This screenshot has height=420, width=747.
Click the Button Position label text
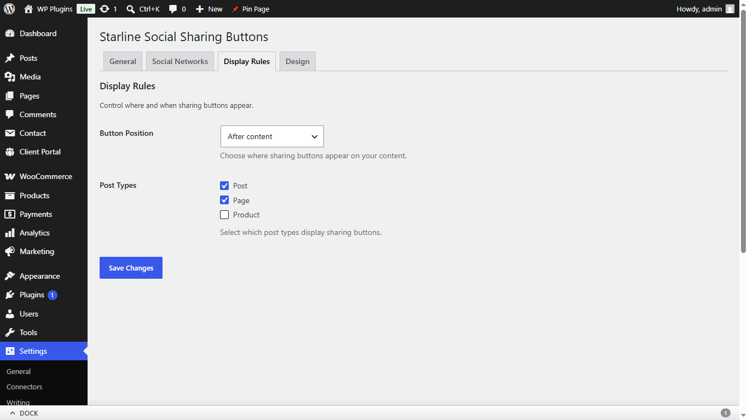(126, 133)
